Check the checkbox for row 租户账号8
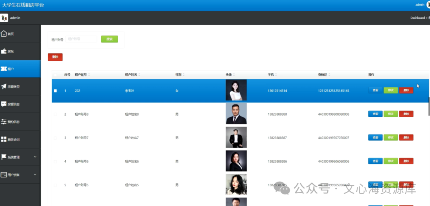Screen dimensions: 430x206 (x=55, y=114)
